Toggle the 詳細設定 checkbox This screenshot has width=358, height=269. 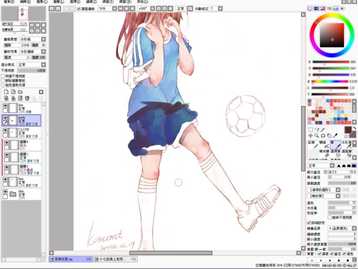click(309, 223)
